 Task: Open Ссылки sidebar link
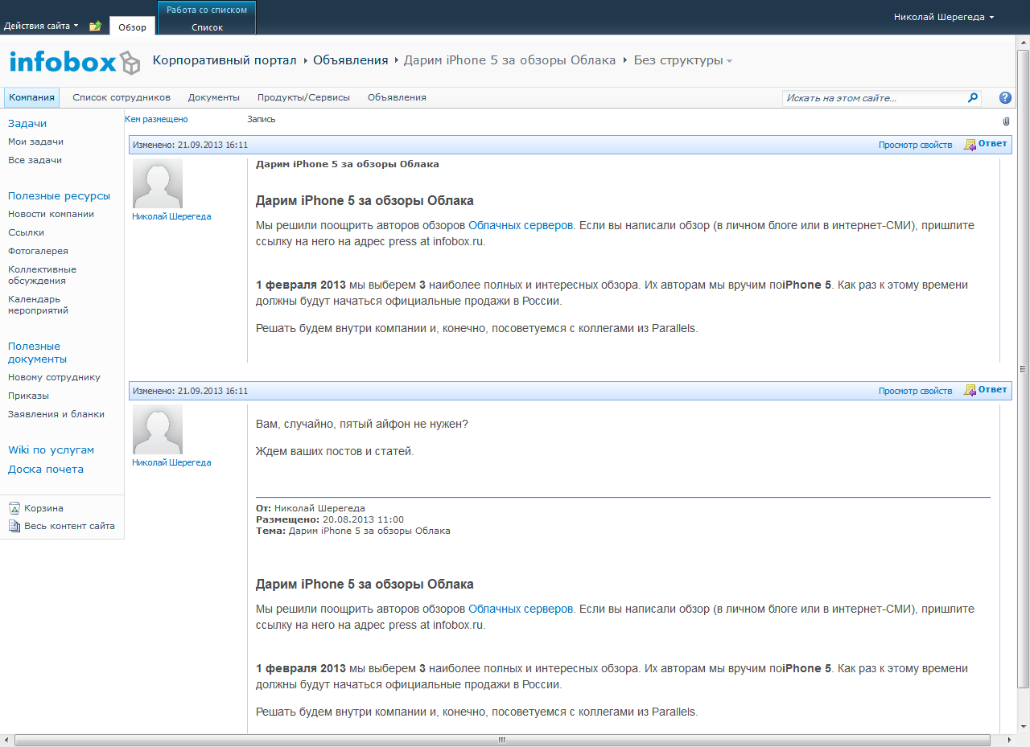26,232
